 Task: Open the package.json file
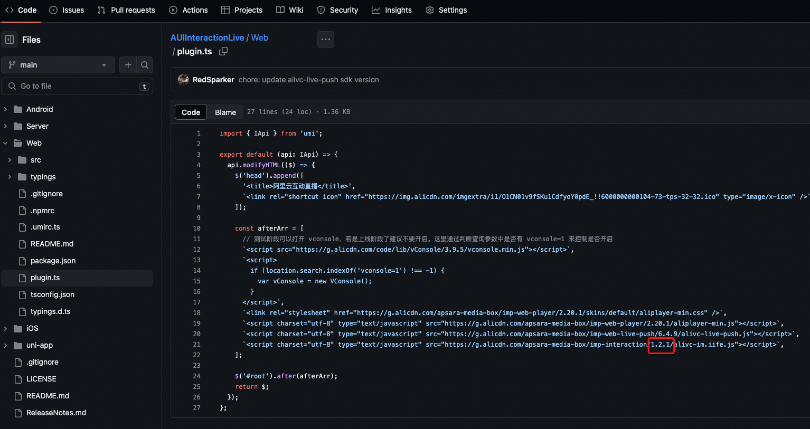coord(53,261)
